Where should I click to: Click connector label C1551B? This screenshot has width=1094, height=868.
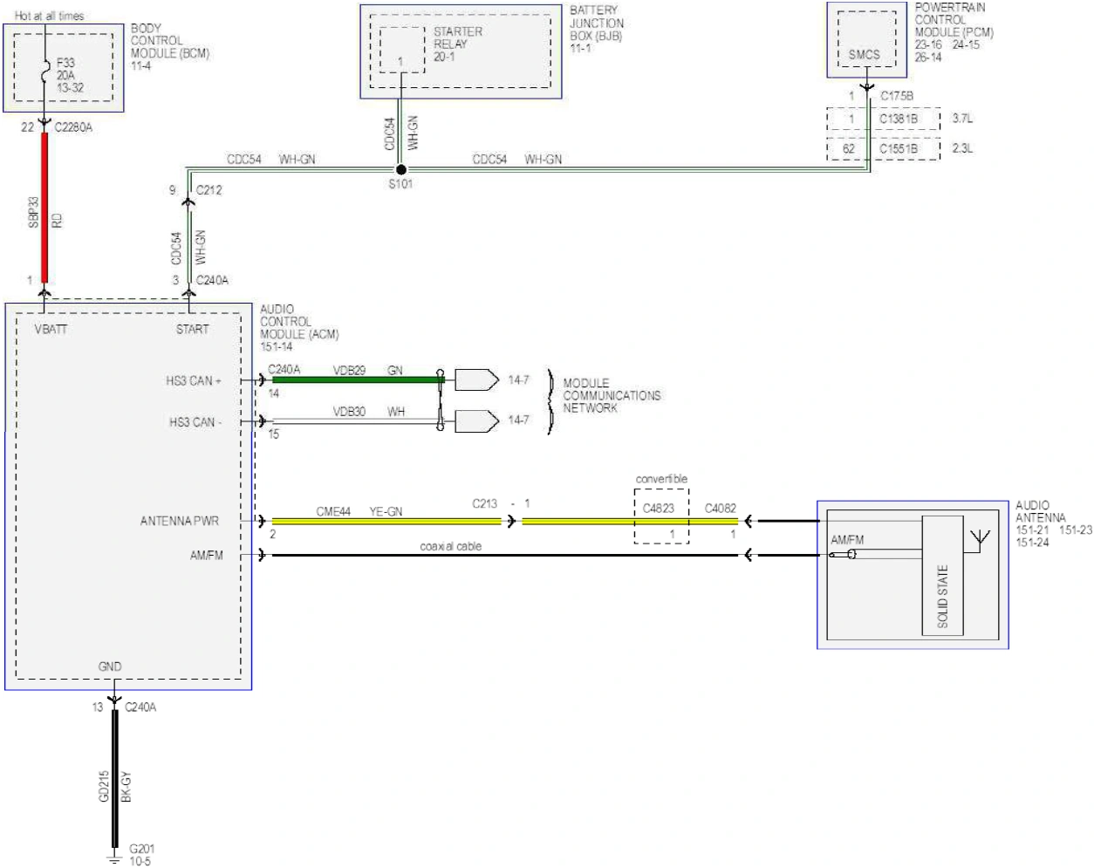899,148
